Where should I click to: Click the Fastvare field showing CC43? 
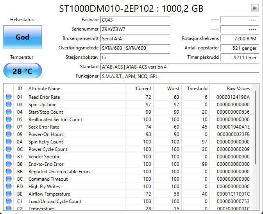(x=135, y=20)
